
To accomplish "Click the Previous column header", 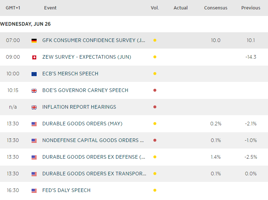I will click(251, 8).
